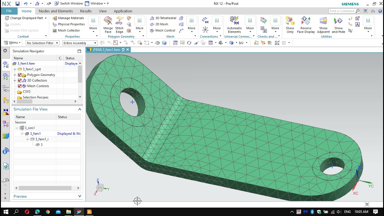
Task: Open Mesh Control
Action: pos(162,30)
